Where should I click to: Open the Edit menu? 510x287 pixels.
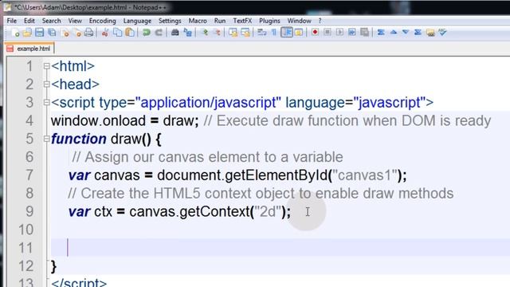29,21
